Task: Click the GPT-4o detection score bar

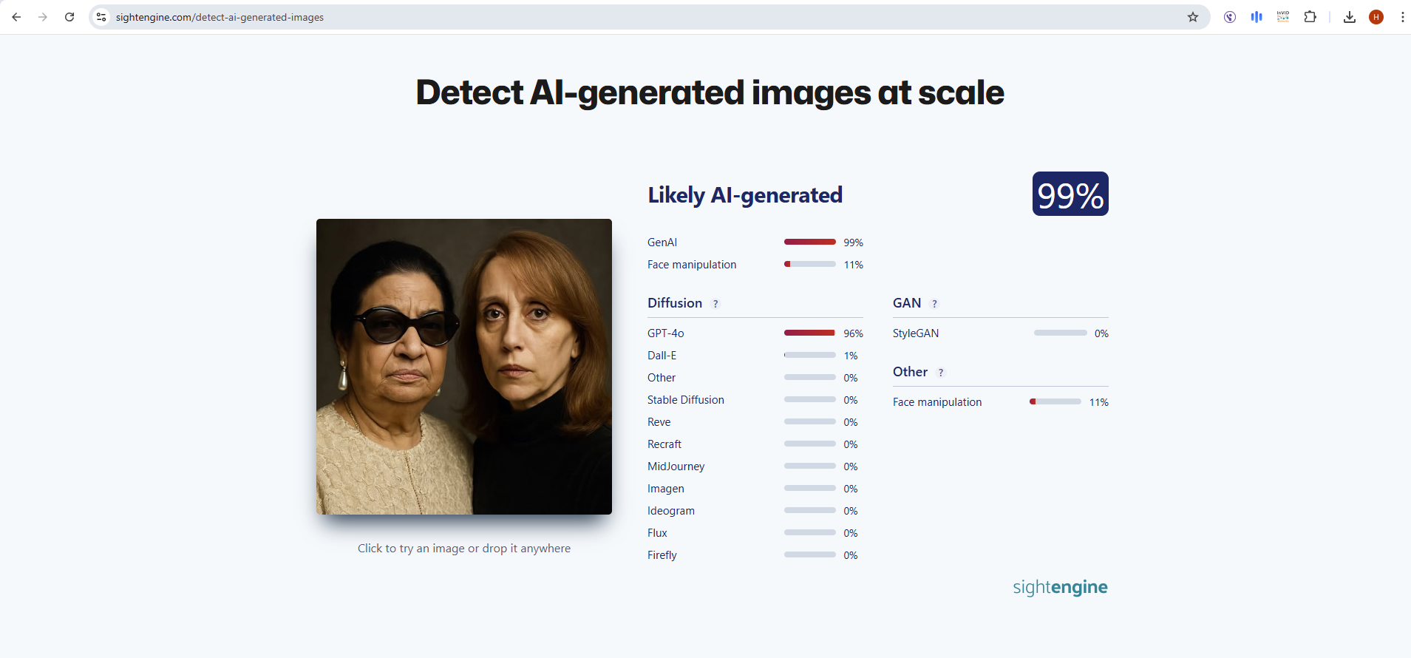Action: [x=810, y=333]
